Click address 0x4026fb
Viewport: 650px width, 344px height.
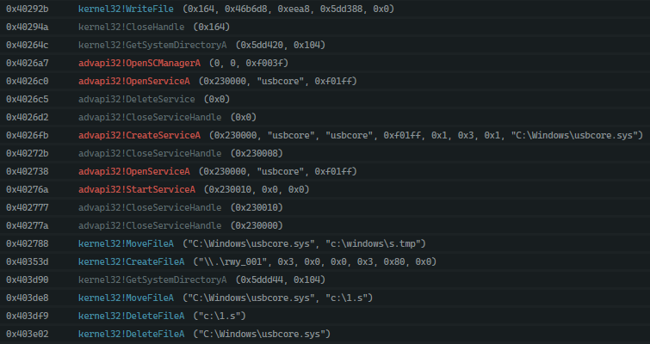pyautogui.click(x=28, y=135)
